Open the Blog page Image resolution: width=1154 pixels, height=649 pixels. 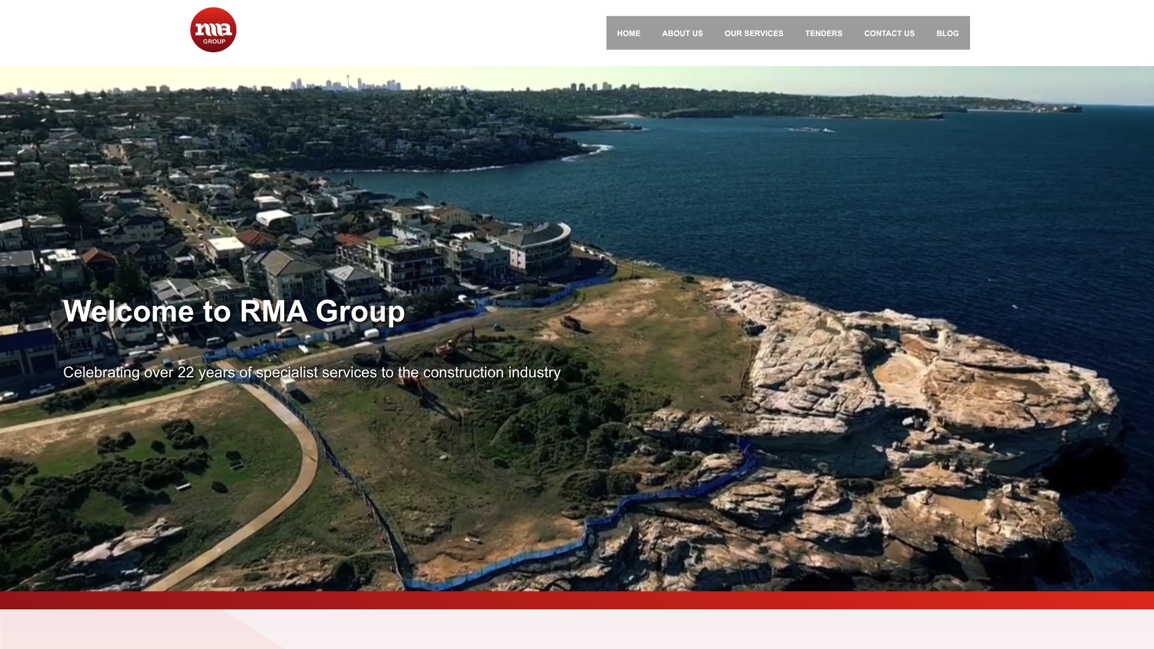(x=947, y=33)
